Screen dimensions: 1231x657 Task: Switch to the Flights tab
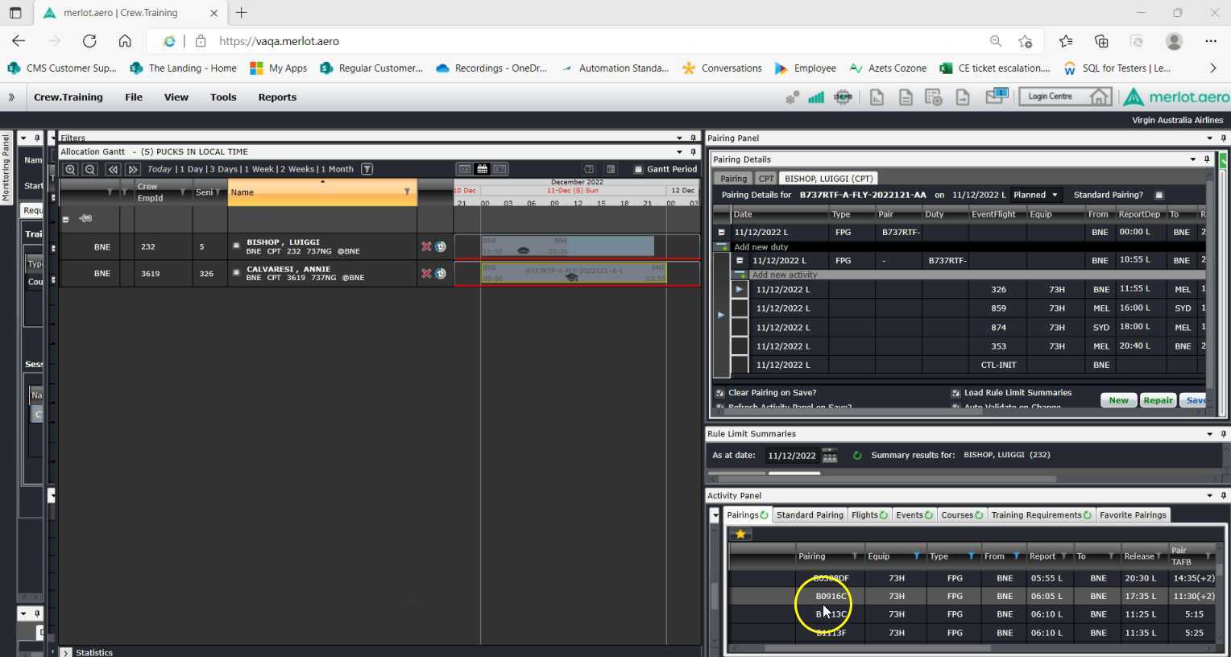(x=868, y=515)
